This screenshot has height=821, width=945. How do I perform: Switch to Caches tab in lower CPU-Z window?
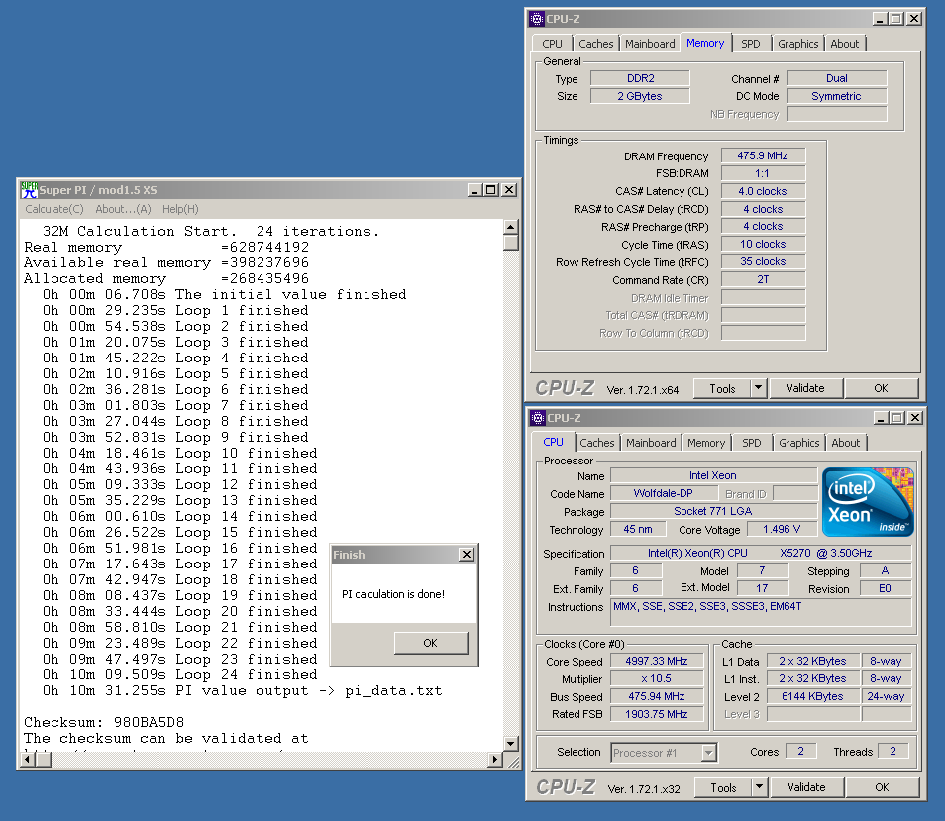[x=596, y=443]
